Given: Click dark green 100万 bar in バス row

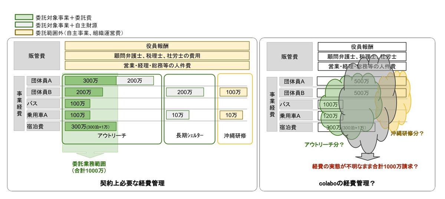Looking at the screenshot, I should click(78, 103).
